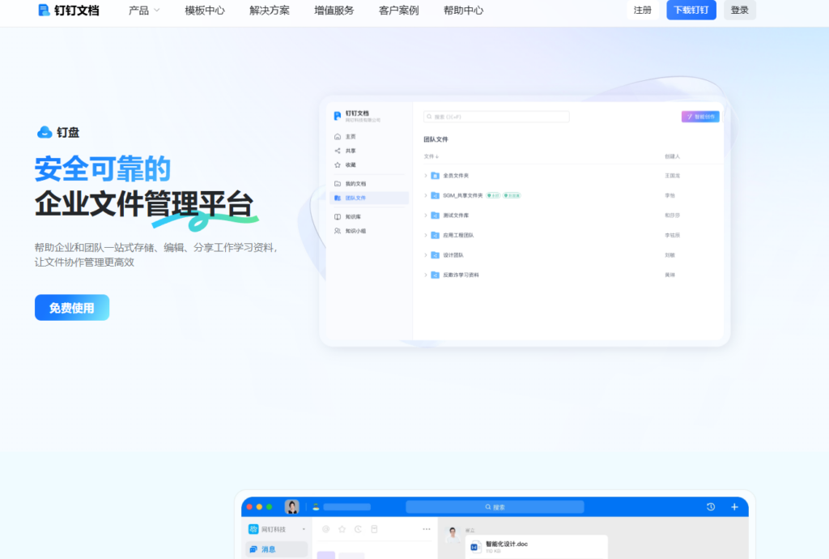Expand the 全员文件夹 folder
The height and width of the screenshot is (559, 829).
(426, 176)
